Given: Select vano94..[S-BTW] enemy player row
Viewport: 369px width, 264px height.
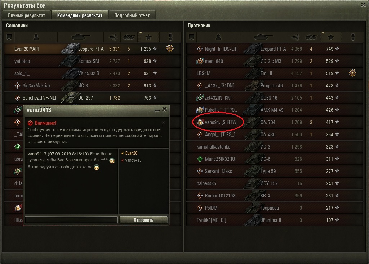Looking at the screenshot, I should [275, 122].
